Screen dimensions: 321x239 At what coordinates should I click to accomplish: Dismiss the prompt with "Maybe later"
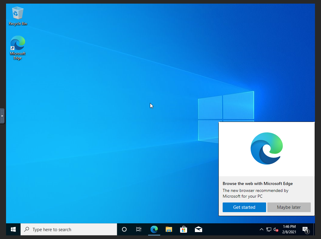(x=289, y=207)
